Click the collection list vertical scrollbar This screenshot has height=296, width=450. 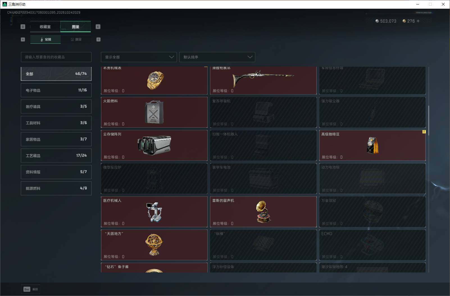428,121
